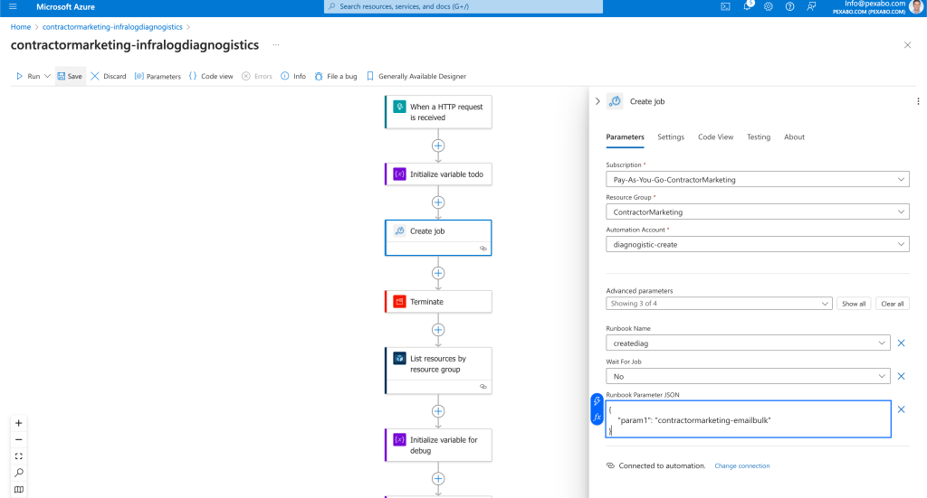Open workflow Parameters from the toolbar
This screenshot has height=498, width=927.
click(x=158, y=76)
